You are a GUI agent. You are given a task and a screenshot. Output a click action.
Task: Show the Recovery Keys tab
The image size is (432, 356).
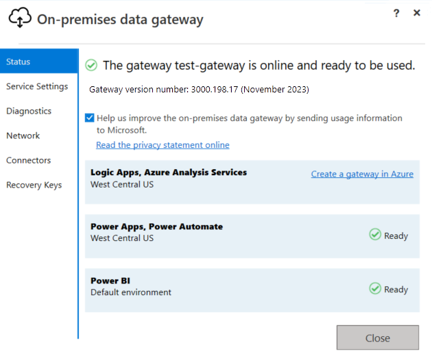tap(34, 185)
